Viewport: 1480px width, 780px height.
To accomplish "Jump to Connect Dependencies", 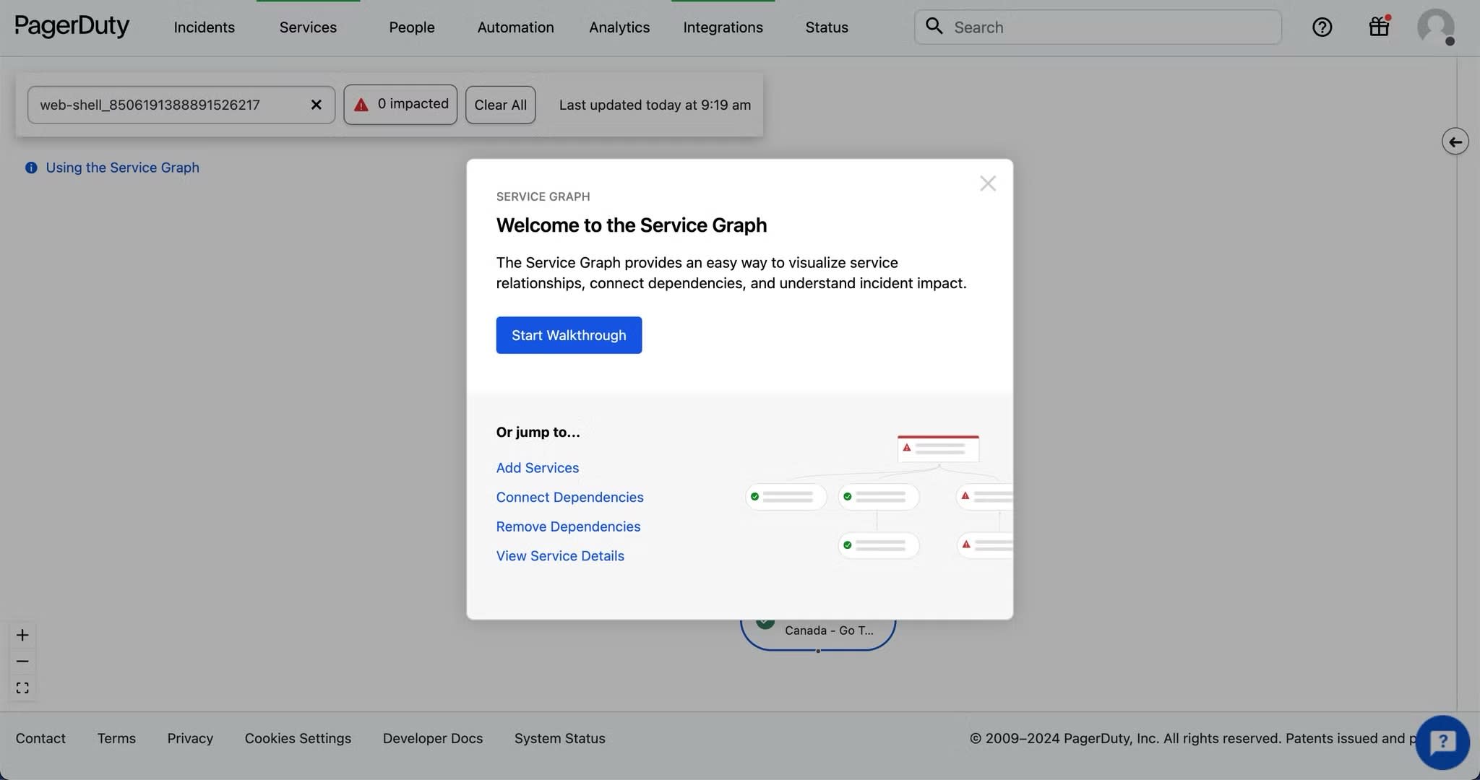I will 569,497.
